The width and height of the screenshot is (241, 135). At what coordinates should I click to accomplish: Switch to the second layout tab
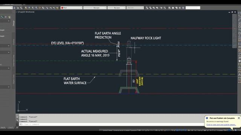pos(11,127)
